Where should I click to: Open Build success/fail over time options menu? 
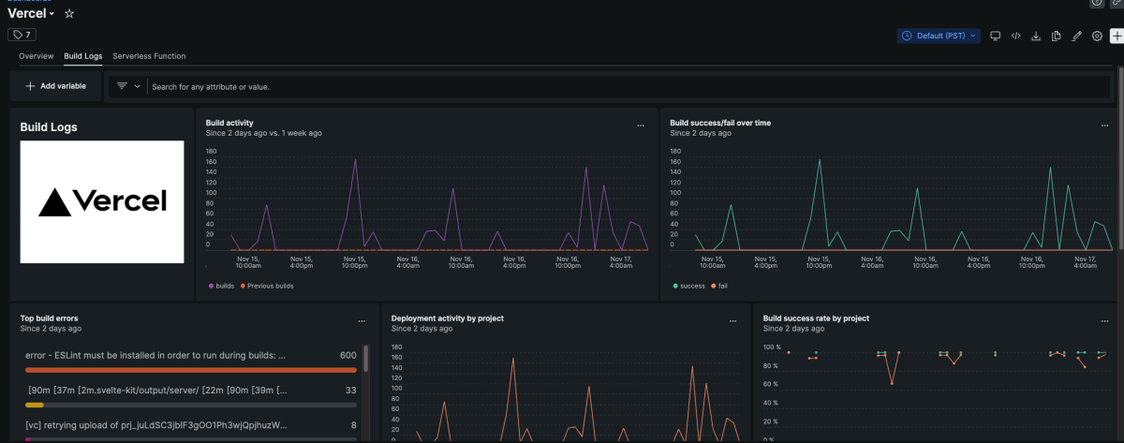(x=1105, y=125)
